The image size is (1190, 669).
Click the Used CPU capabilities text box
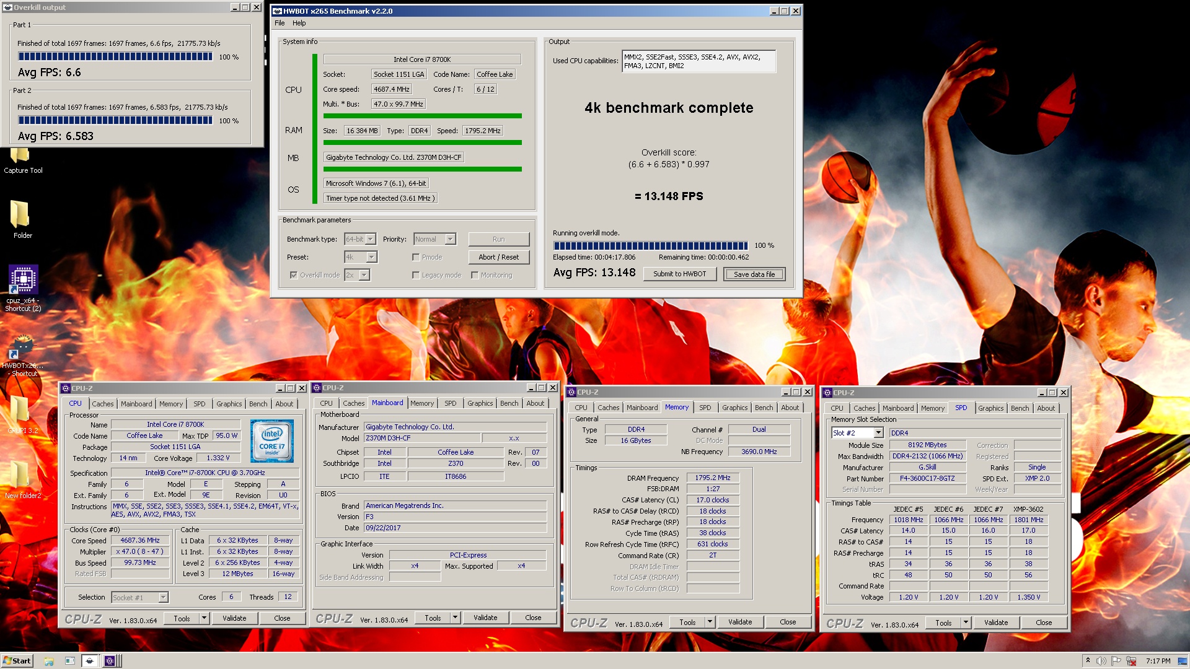[699, 61]
